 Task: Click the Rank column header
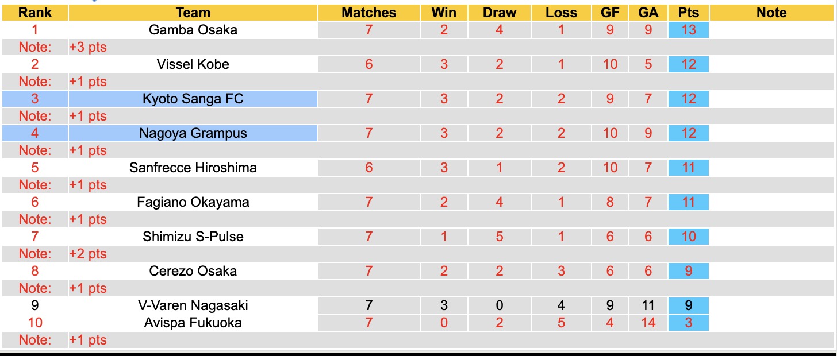(35, 13)
